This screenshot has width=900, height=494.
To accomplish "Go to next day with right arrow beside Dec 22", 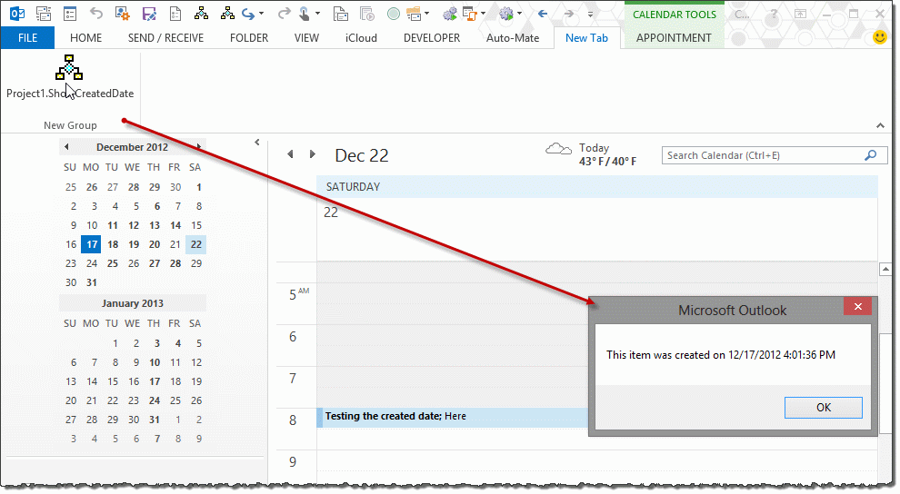I will [312, 154].
